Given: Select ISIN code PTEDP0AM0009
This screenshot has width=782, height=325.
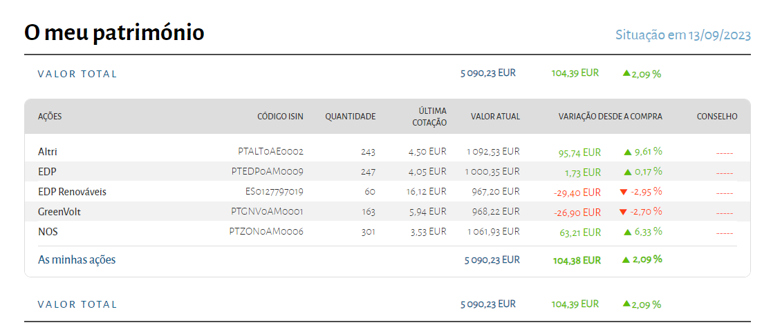Looking at the screenshot, I should pos(268,172).
